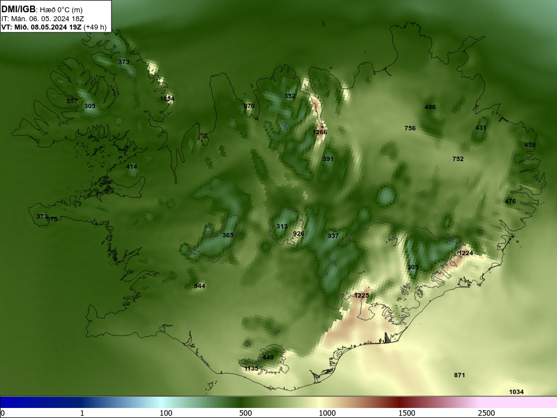Click the legend tick label 1000
The image size is (557, 418).
[x=327, y=413]
